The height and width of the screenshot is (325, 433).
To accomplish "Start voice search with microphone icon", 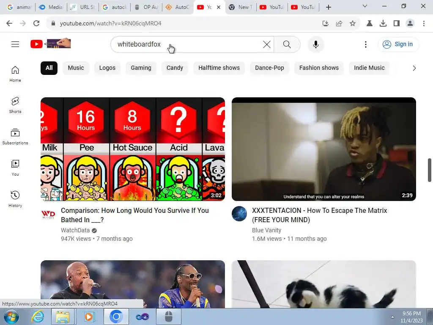I will tap(315, 44).
